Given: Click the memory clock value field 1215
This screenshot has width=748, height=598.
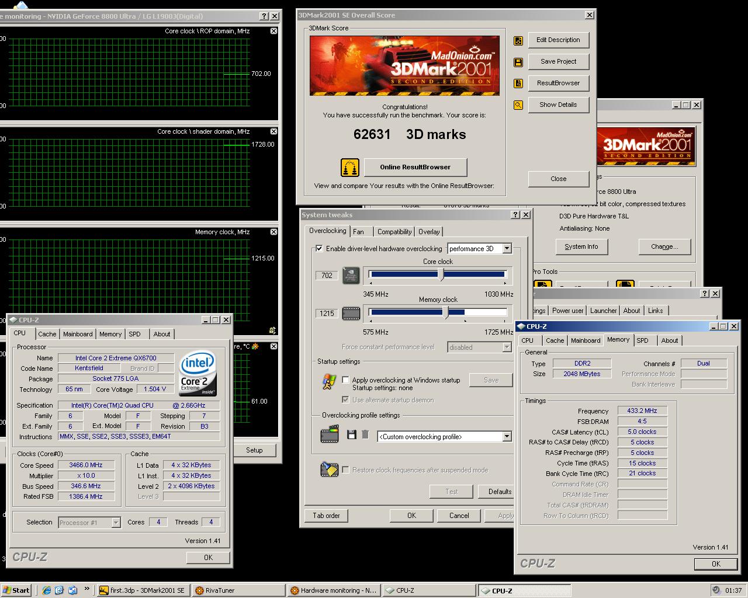Looking at the screenshot, I should [327, 314].
